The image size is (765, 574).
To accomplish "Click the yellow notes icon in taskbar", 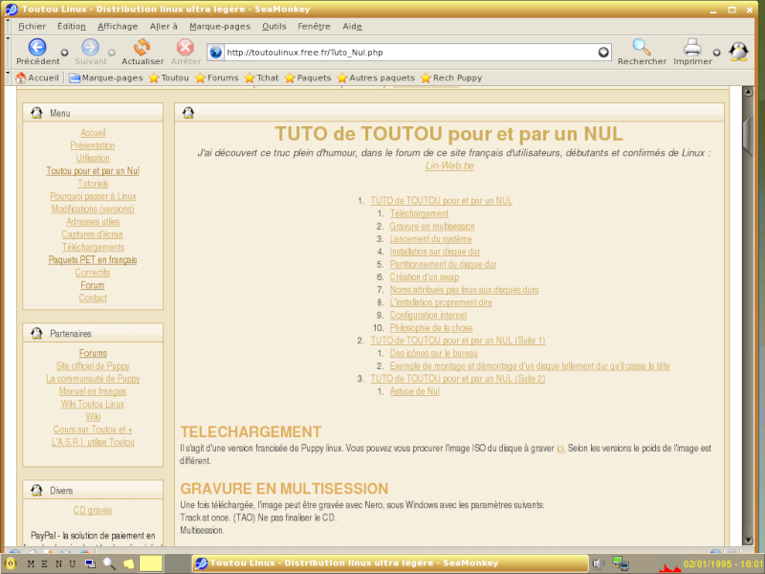I will 128,563.
